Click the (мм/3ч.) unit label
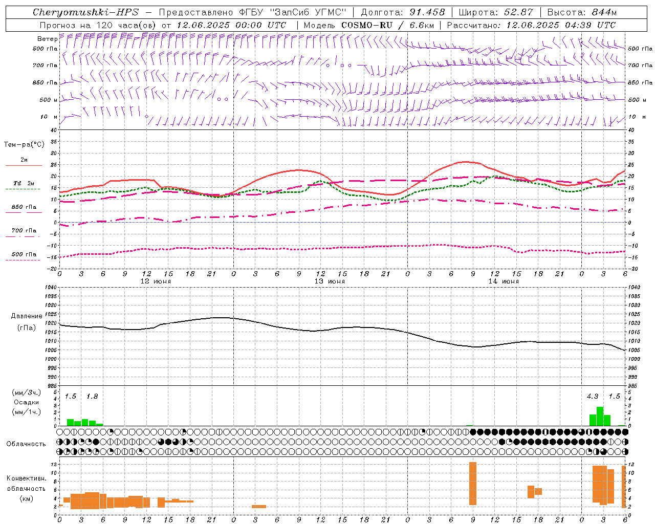 (27, 392)
